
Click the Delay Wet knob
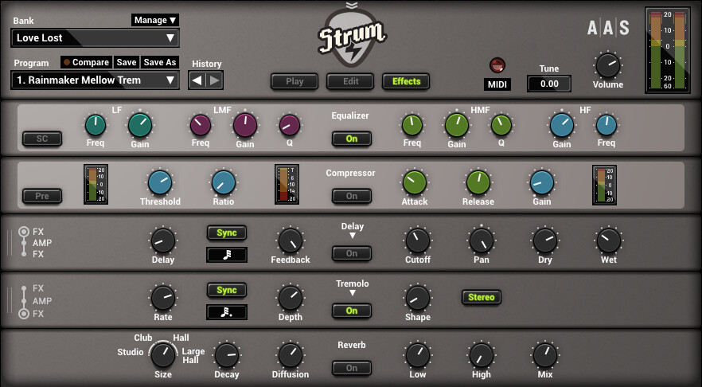pos(609,240)
